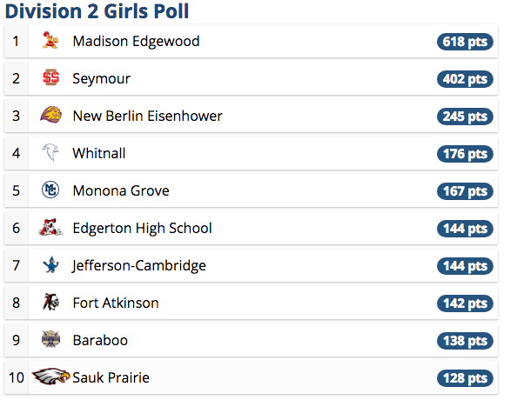Screen dimensions: 510x400
Task: Select the Whitnall team name
Action: tap(99, 153)
